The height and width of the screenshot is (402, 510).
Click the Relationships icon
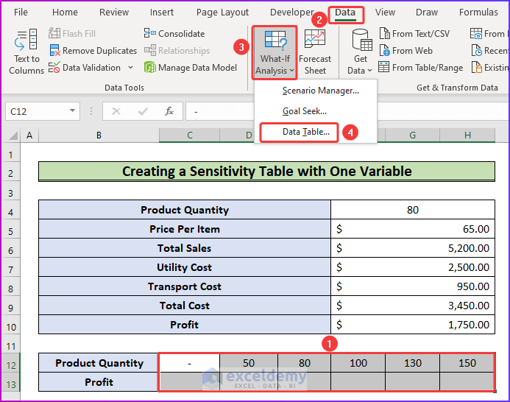150,51
